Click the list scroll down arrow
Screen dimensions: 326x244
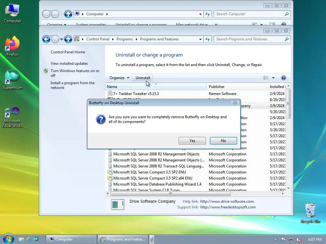(288, 188)
